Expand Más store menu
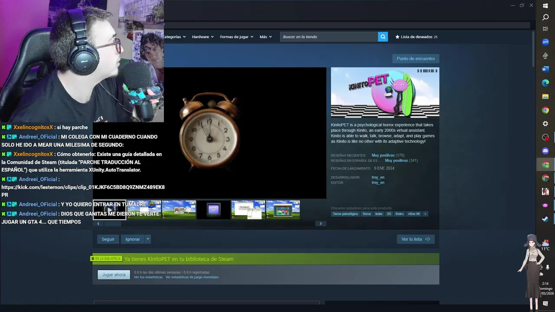Viewport: 555px width, 312px height. [265, 37]
